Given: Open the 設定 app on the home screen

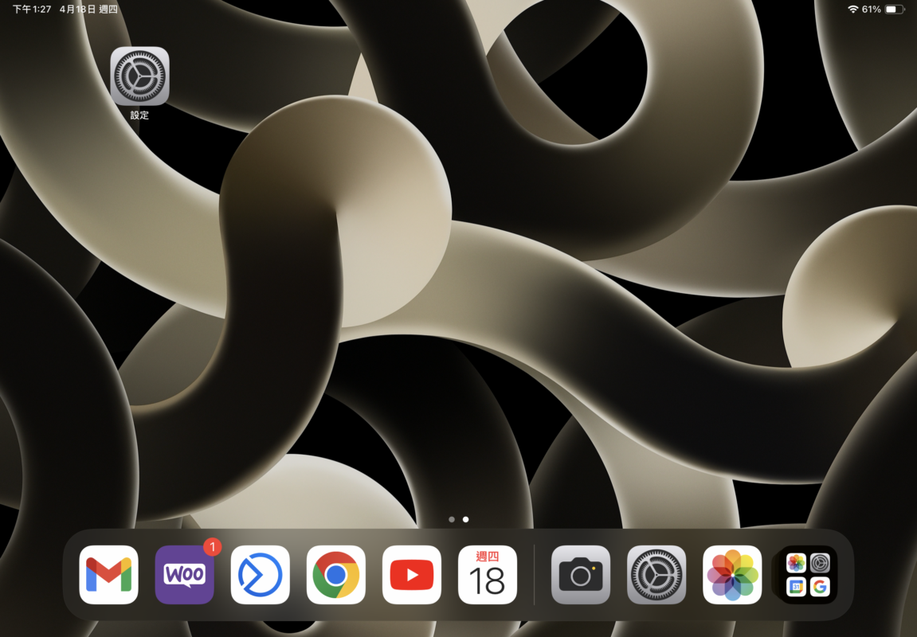Looking at the screenshot, I should coord(139,76).
